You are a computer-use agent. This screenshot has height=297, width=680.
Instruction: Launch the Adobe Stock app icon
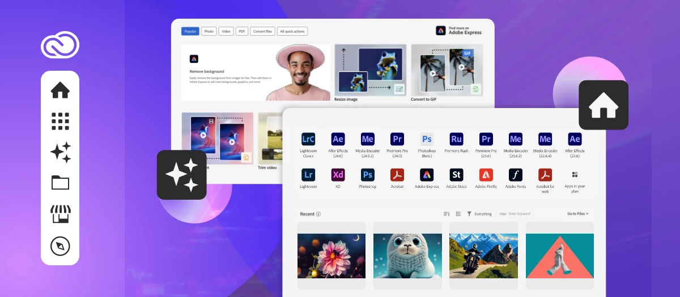click(457, 175)
